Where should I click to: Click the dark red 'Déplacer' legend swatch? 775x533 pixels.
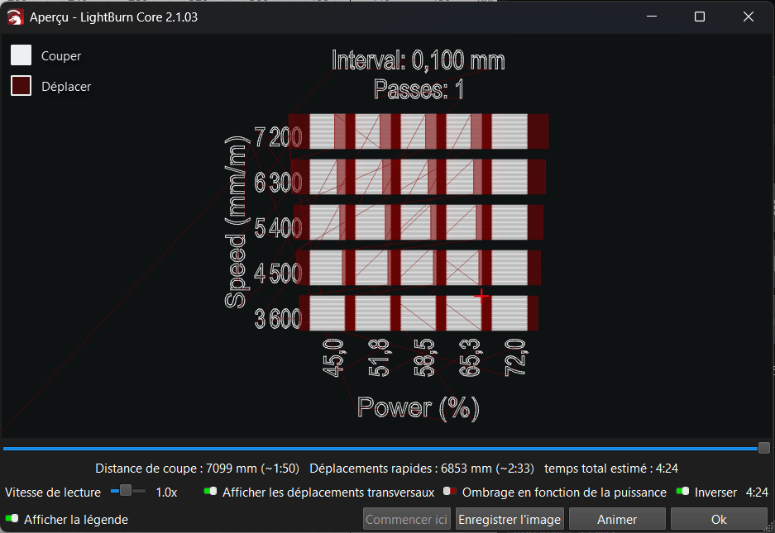(x=21, y=86)
